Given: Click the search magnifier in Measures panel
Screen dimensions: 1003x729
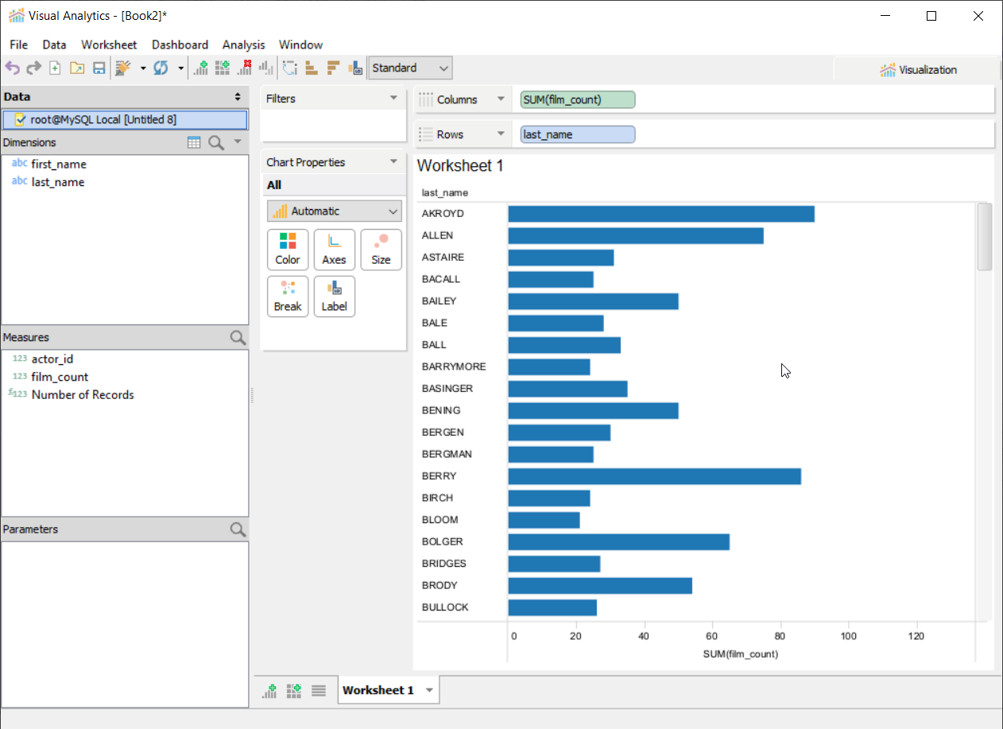Looking at the screenshot, I should [x=238, y=338].
